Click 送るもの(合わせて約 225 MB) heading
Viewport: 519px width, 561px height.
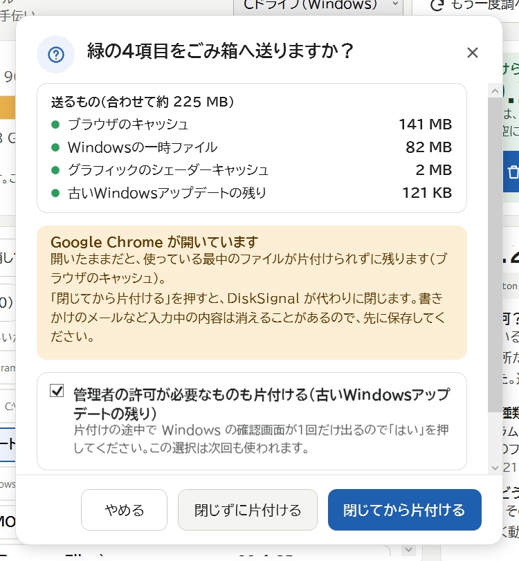click(143, 102)
